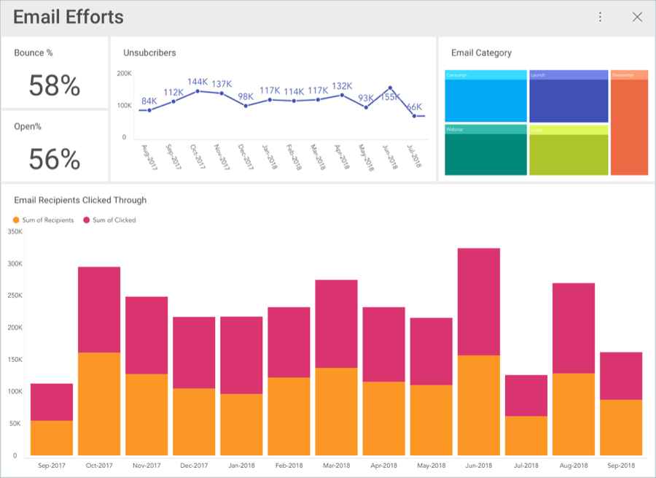
Task: Select the Launch tile in Email Category
Action: tap(569, 100)
